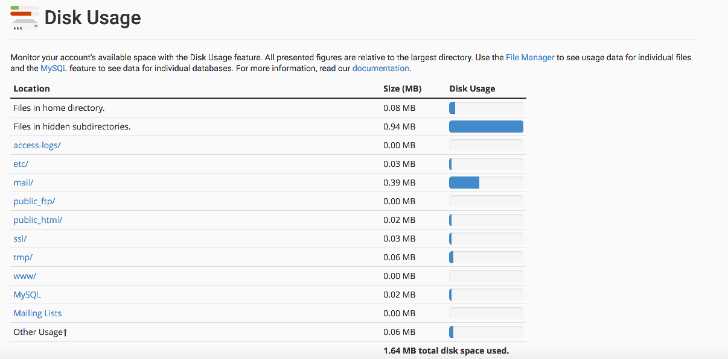Viewport: 728px width, 359px height.
Task: Click the '1.64 MB total disk space used.' text
Action: pyautogui.click(x=446, y=351)
